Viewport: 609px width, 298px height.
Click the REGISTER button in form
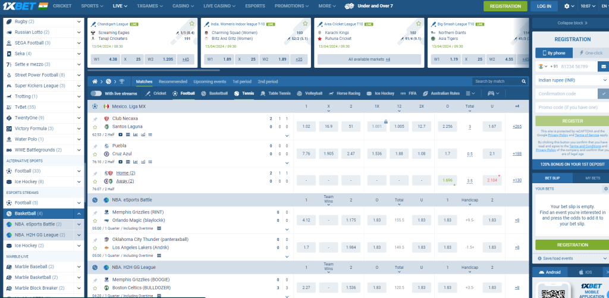[x=573, y=121]
